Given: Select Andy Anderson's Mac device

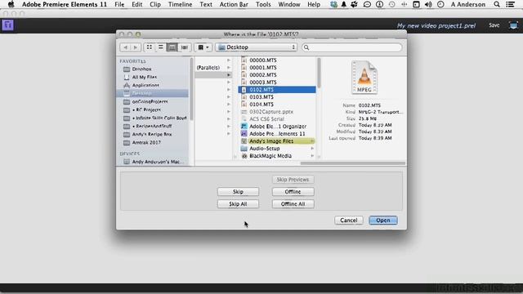Looking at the screenshot, I should [x=158, y=162].
